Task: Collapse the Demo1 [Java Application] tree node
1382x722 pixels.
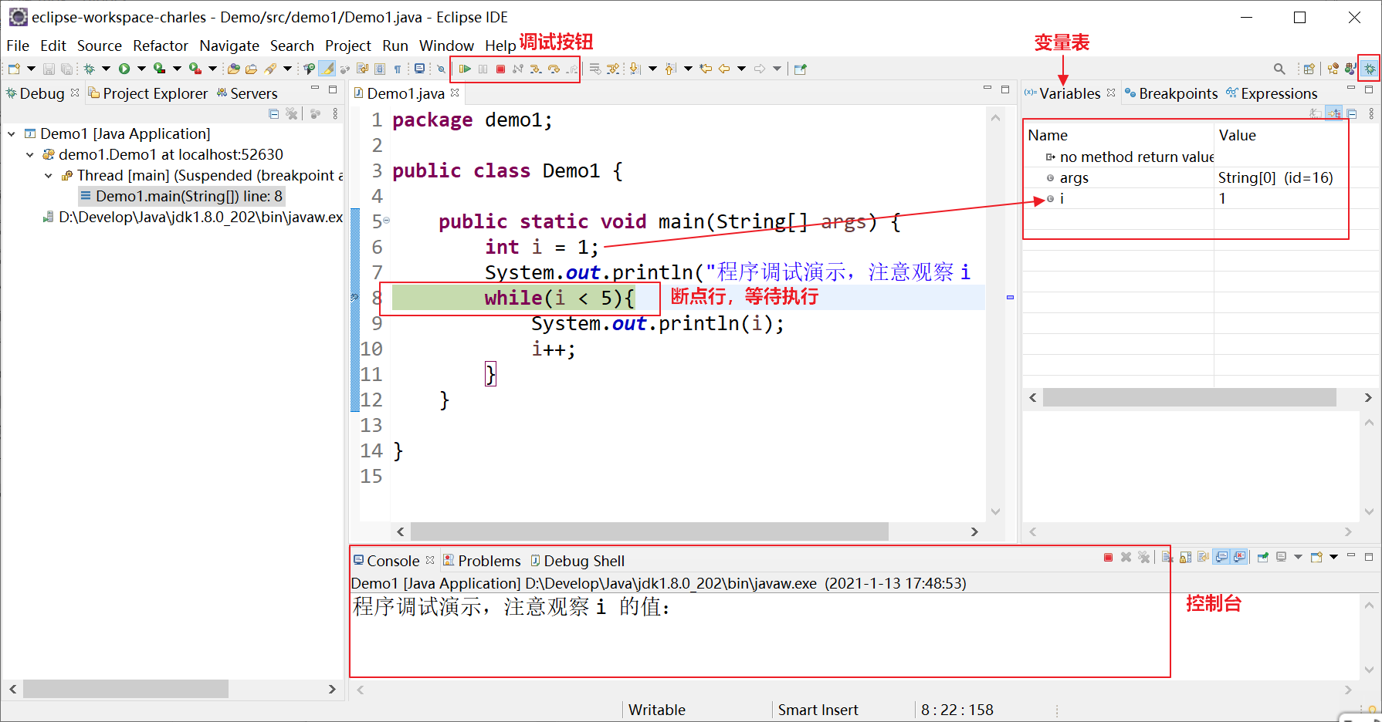Action: coord(12,134)
